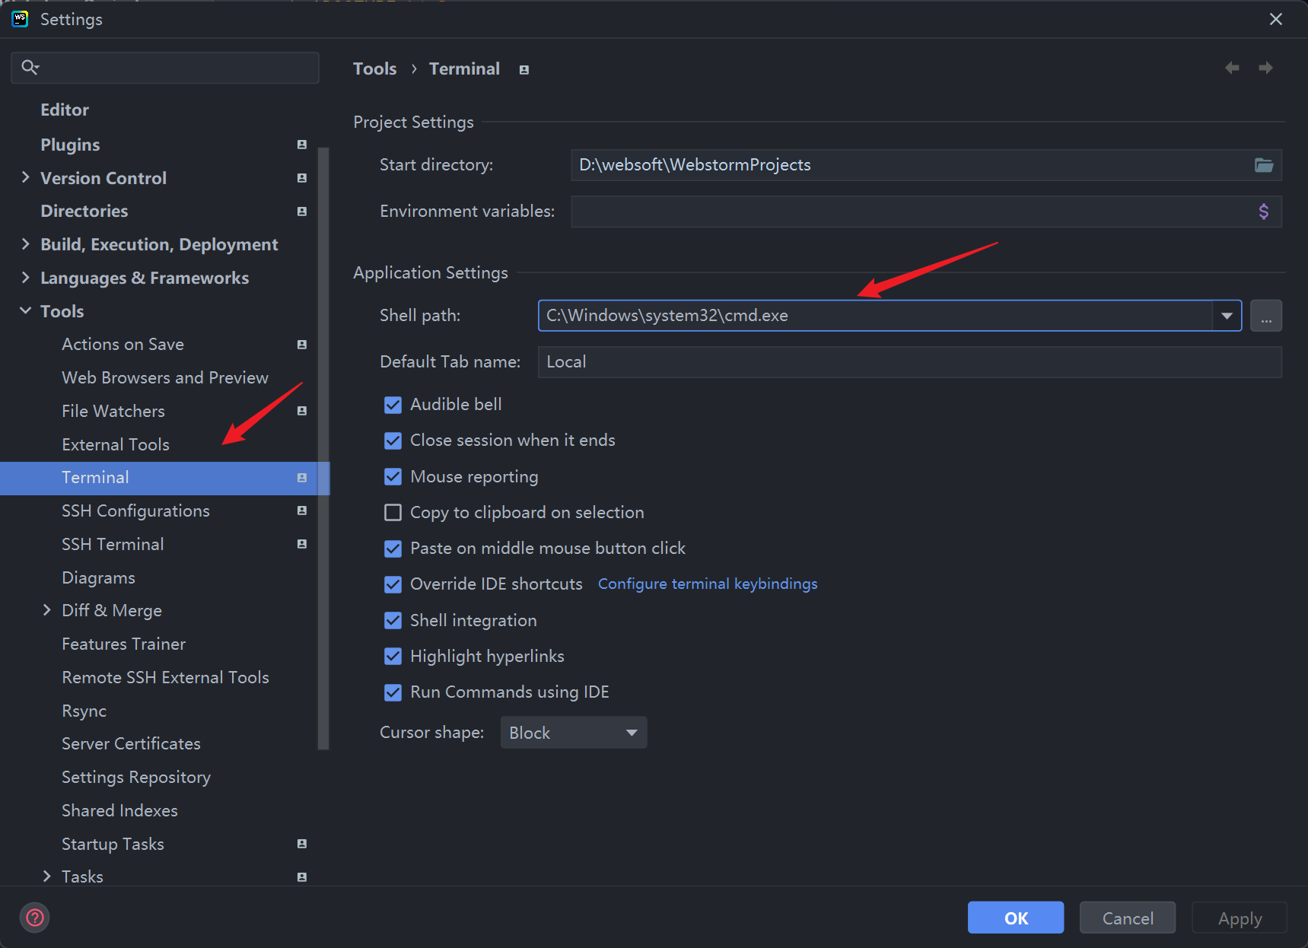Open Configure terminal keybindings link
1308x948 pixels.
coord(708,584)
